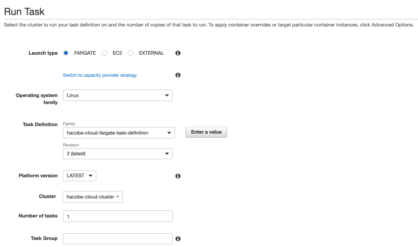Image resolution: width=418 pixels, height=247 pixels.
Task: Open the Platform version LATEST dropdown
Action: [x=80, y=176]
